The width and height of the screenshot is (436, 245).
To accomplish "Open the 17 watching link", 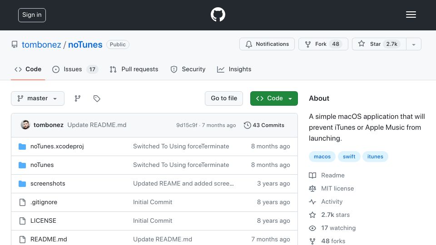I will (332, 228).
